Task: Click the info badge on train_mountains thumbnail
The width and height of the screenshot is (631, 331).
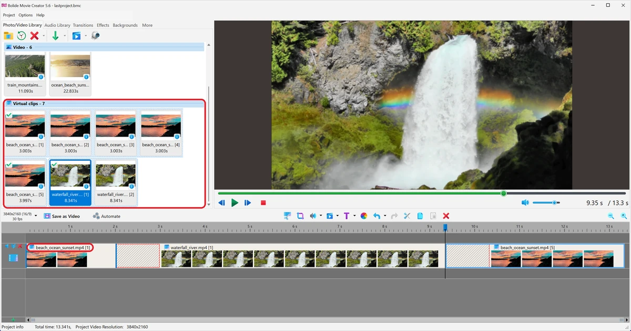Action: [x=41, y=77]
